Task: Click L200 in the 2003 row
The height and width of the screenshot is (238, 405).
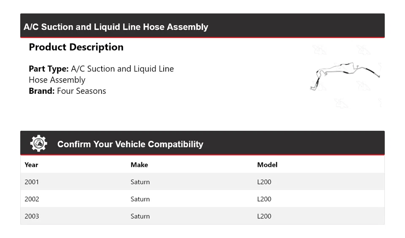Action: (264, 216)
